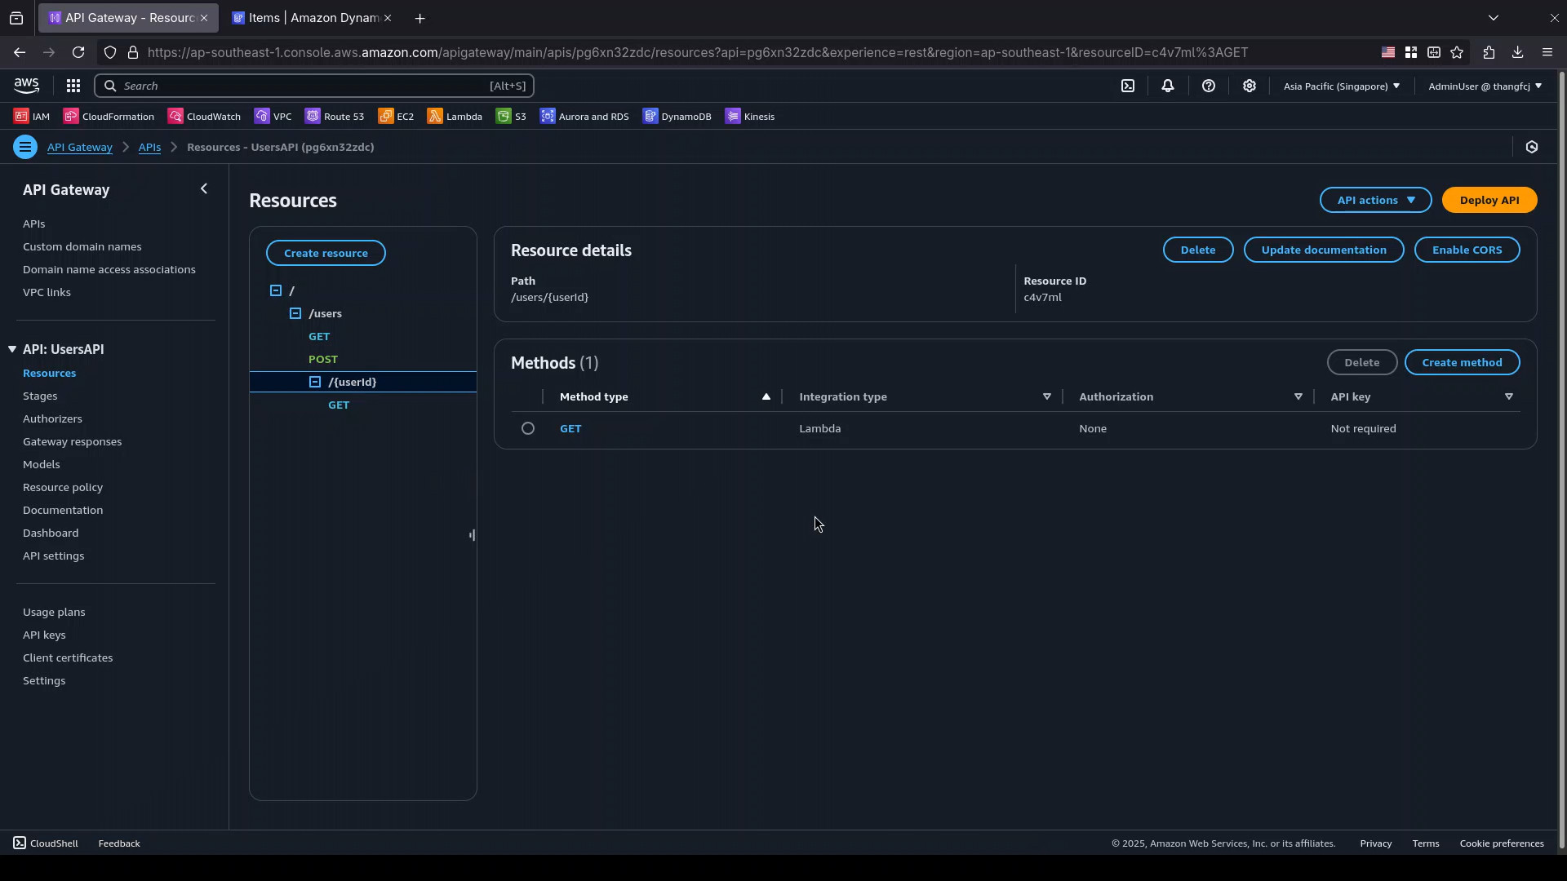This screenshot has height=881, width=1567.
Task: Open the API actions dropdown
Action: (x=1376, y=200)
